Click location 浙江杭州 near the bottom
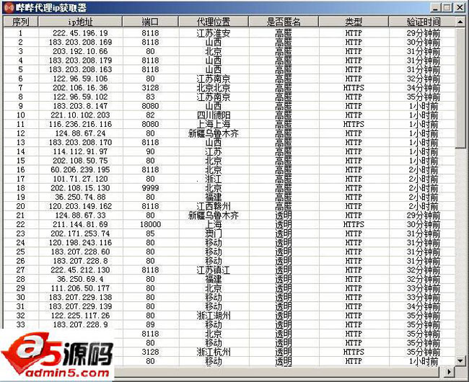469x382 pixels. (x=214, y=352)
